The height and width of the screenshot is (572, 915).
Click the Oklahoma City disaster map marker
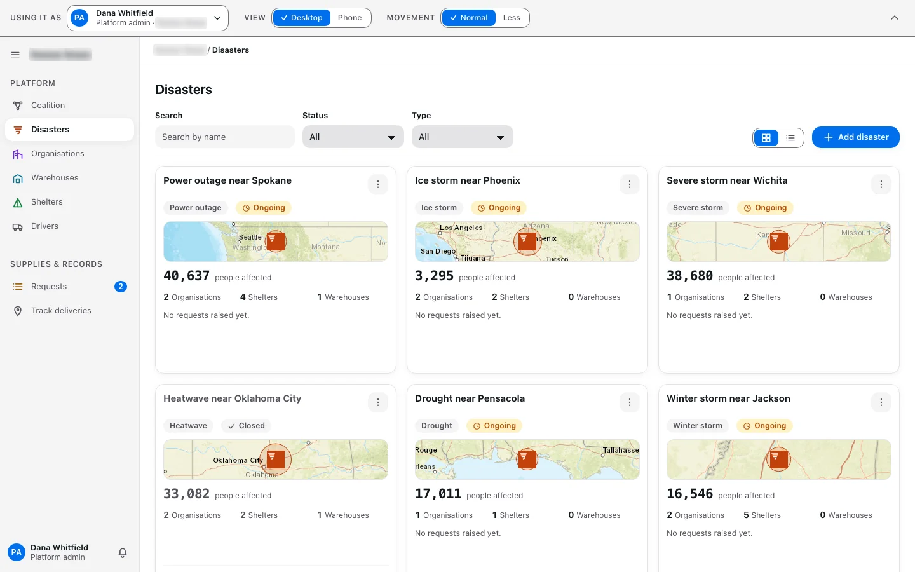[x=275, y=460]
